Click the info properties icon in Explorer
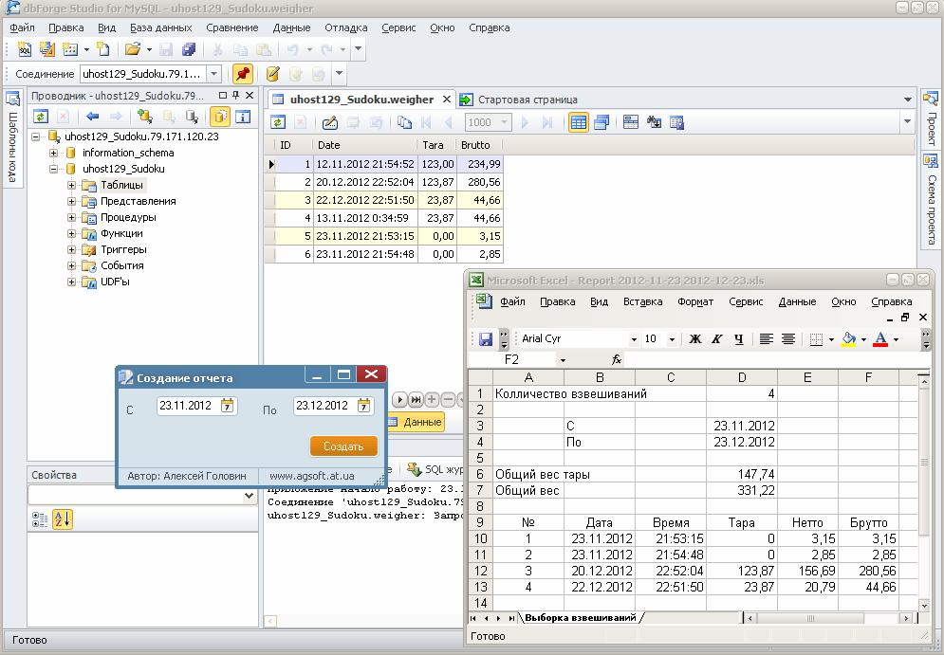This screenshot has height=655, width=944. click(243, 117)
